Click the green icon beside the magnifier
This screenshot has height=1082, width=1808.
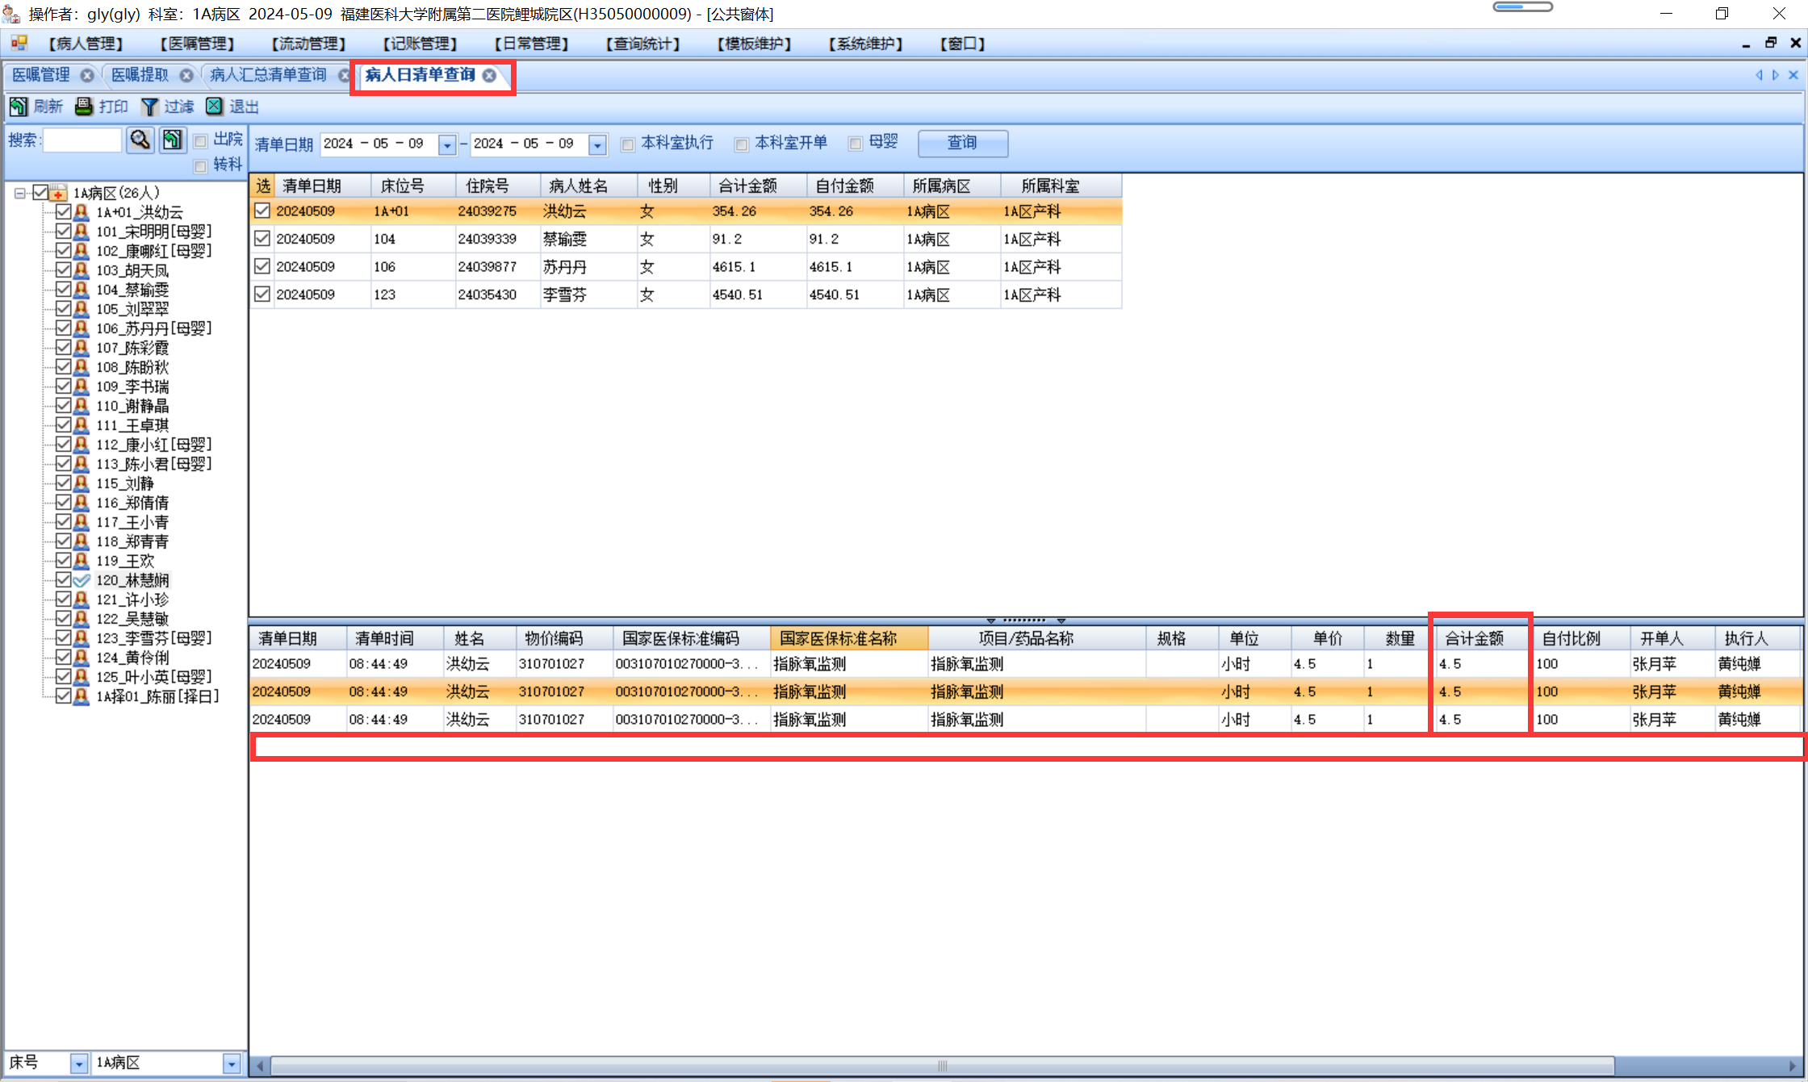pyautogui.click(x=172, y=140)
